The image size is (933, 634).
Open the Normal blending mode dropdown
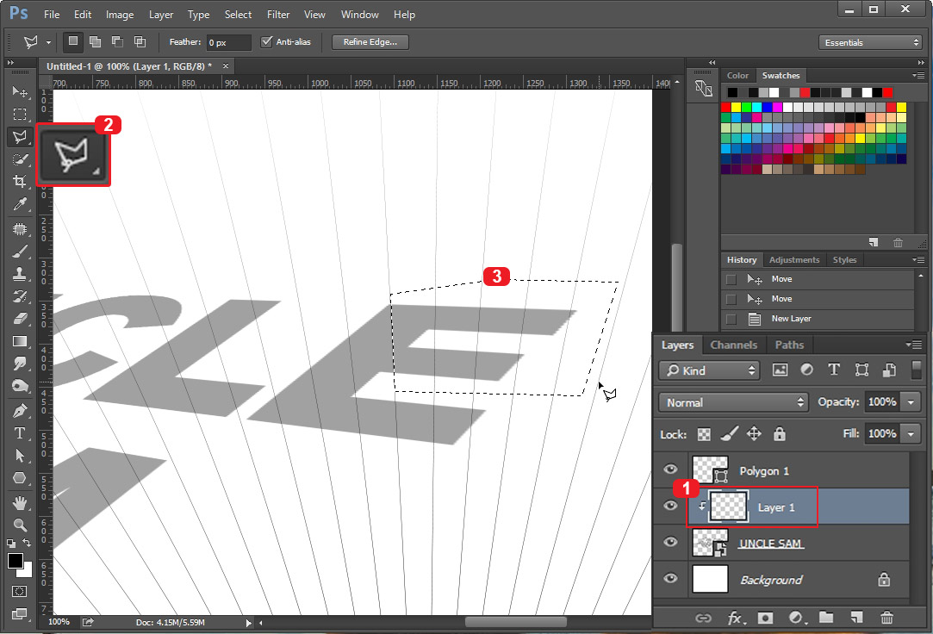point(732,401)
